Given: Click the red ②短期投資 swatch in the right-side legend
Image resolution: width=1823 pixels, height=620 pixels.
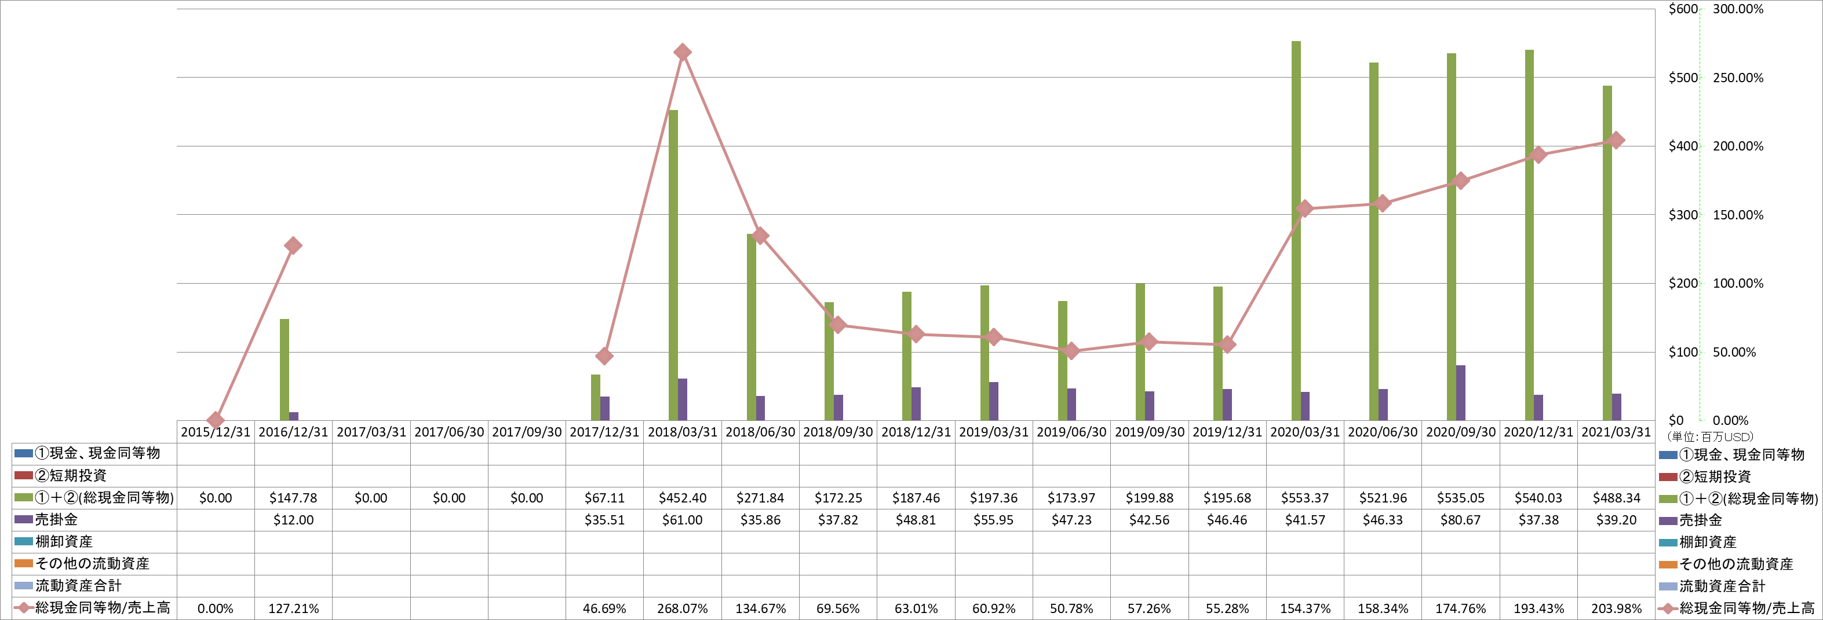Looking at the screenshot, I should click(1668, 476).
